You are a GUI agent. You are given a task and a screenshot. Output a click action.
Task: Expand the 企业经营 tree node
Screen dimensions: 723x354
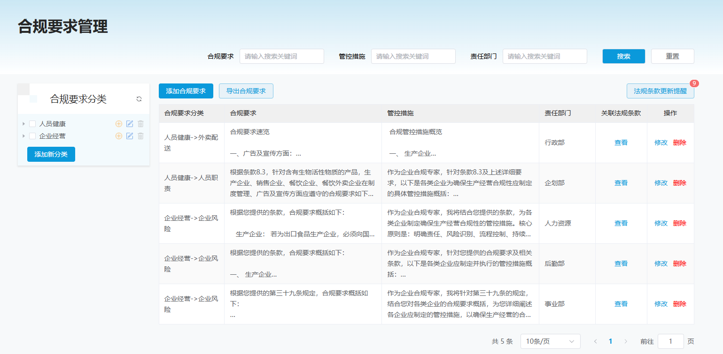(23, 136)
